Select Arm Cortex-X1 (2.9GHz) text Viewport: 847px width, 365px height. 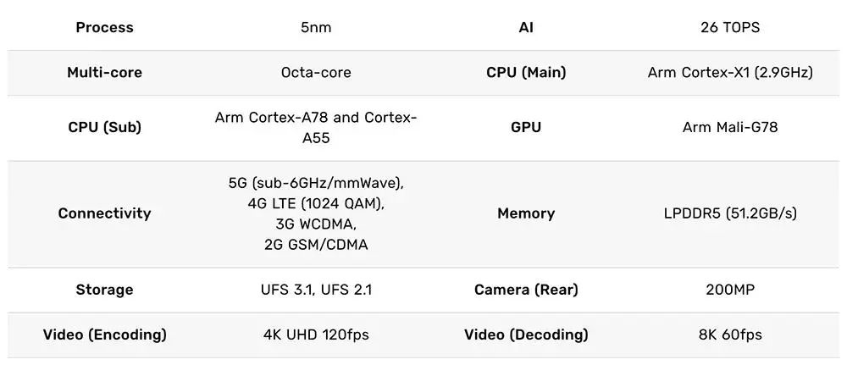tap(730, 72)
